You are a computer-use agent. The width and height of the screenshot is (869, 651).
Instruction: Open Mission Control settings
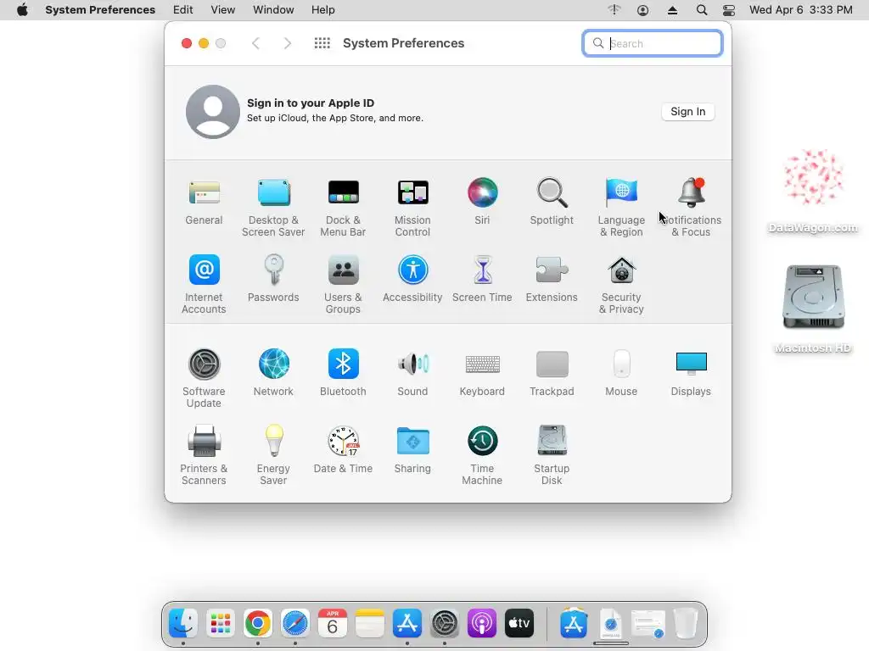[x=412, y=208]
